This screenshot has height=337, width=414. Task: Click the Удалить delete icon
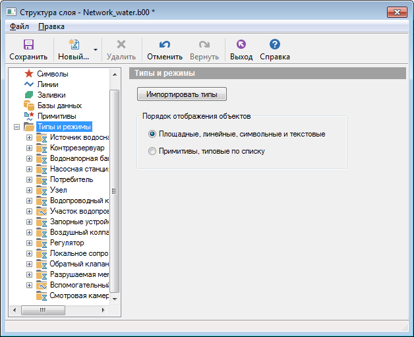click(x=121, y=44)
